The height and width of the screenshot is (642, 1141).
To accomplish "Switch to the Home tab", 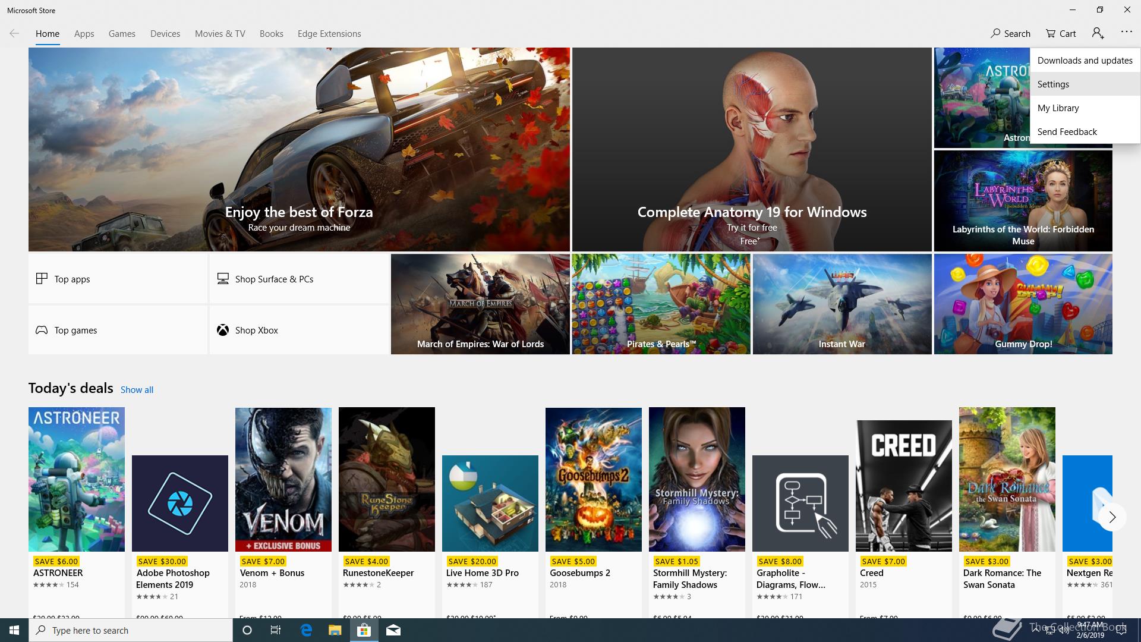I will pyautogui.click(x=48, y=34).
